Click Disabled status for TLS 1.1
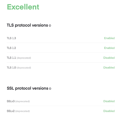 (109, 58)
